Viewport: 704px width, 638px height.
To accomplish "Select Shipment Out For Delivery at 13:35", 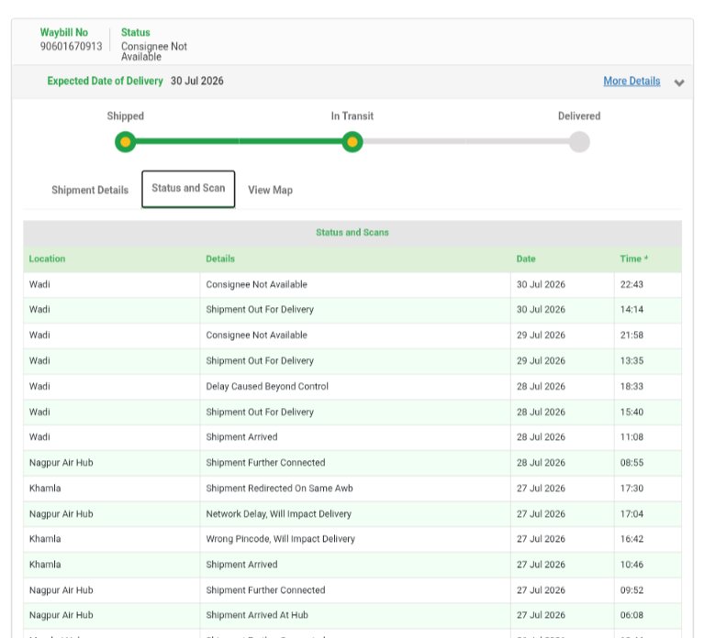I will (x=352, y=361).
